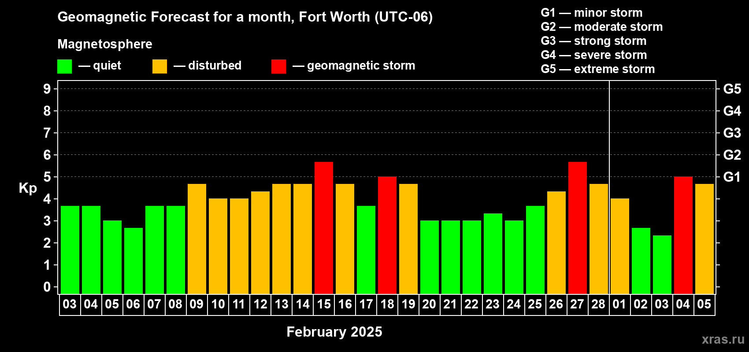Click the 'G1 — minor storm' legend text
Image resolution: width=749 pixels, height=352 pixels.
click(591, 13)
